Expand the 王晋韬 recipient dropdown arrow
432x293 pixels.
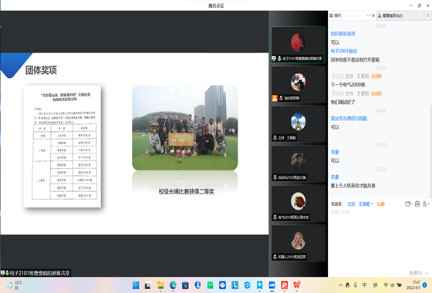coord(372,204)
